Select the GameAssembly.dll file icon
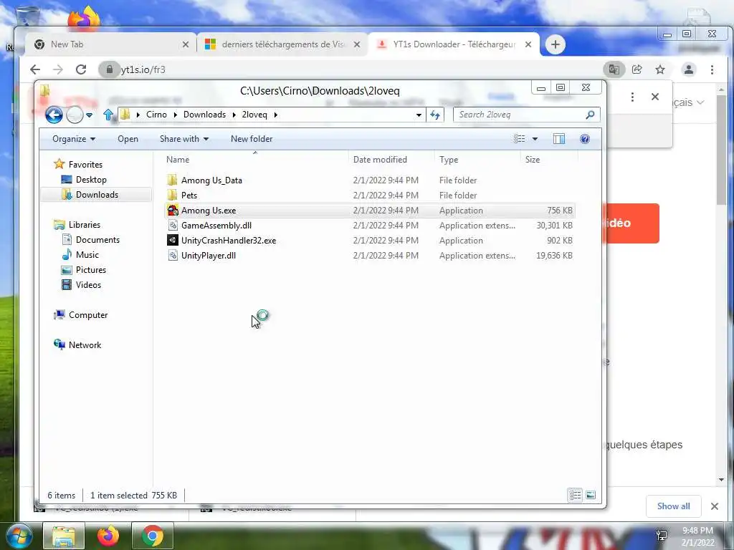Screen dimensions: 734x550 pos(173,226)
